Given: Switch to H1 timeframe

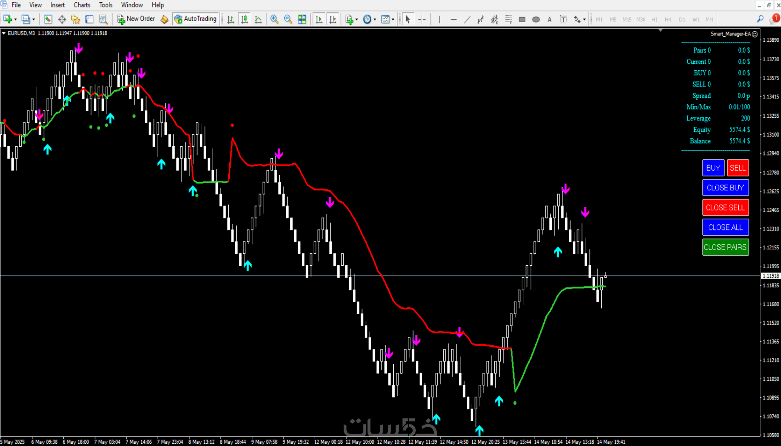Looking at the screenshot, I should tap(654, 19).
